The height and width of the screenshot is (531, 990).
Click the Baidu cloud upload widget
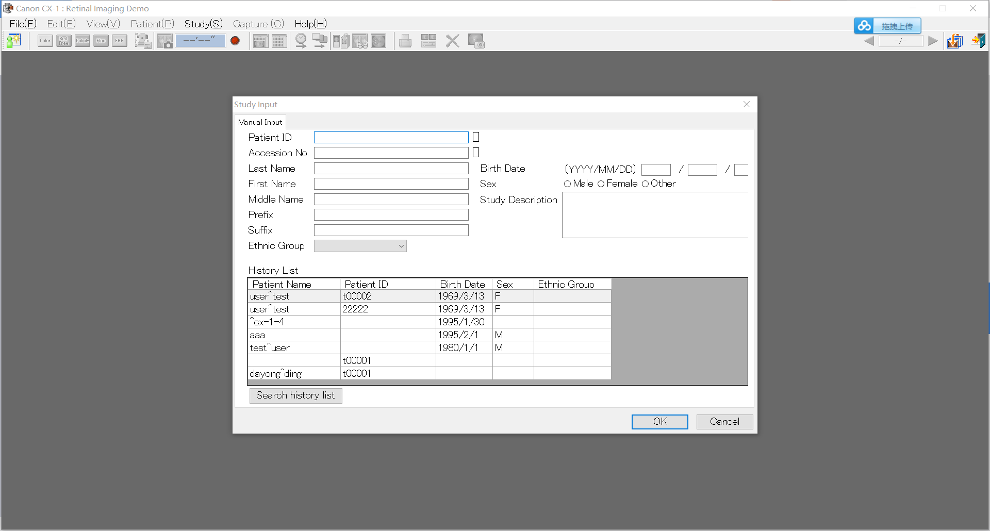click(887, 26)
